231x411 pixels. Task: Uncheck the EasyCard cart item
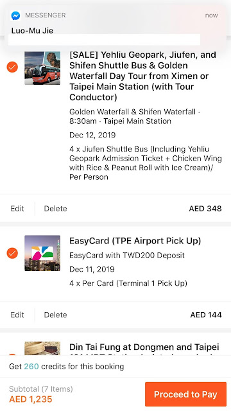(x=12, y=253)
